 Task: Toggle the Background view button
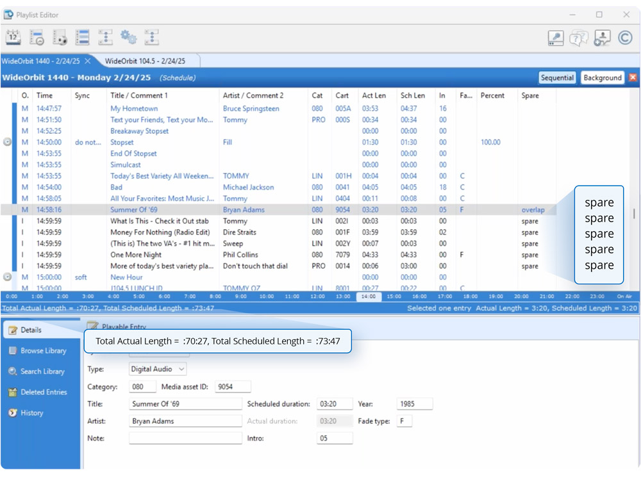pyautogui.click(x=602, y=77)
